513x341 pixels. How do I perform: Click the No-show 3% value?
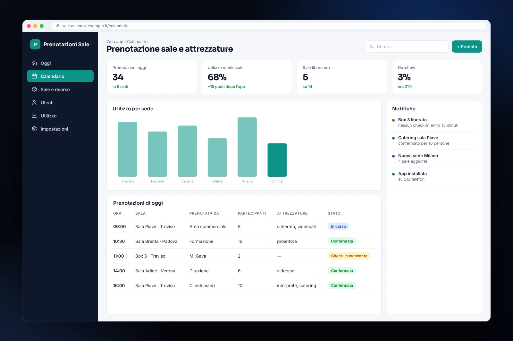[404, 77]
